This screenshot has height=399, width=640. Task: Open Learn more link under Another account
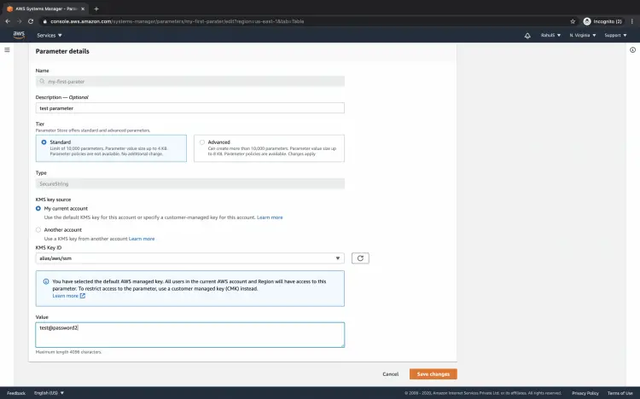tap(142, 239)
